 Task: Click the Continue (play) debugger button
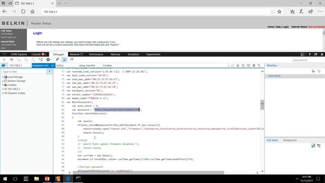tap(4, 60)
